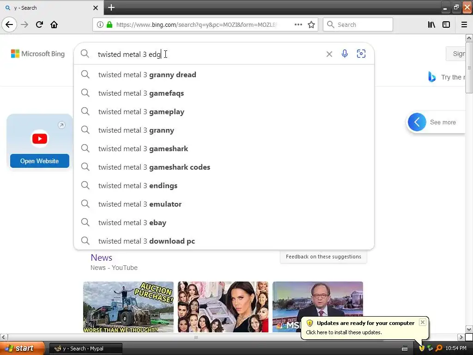Select suggestion 'twisted metal 3 gameshark codes'
This screenshot has height=355, width=473.
224,167
